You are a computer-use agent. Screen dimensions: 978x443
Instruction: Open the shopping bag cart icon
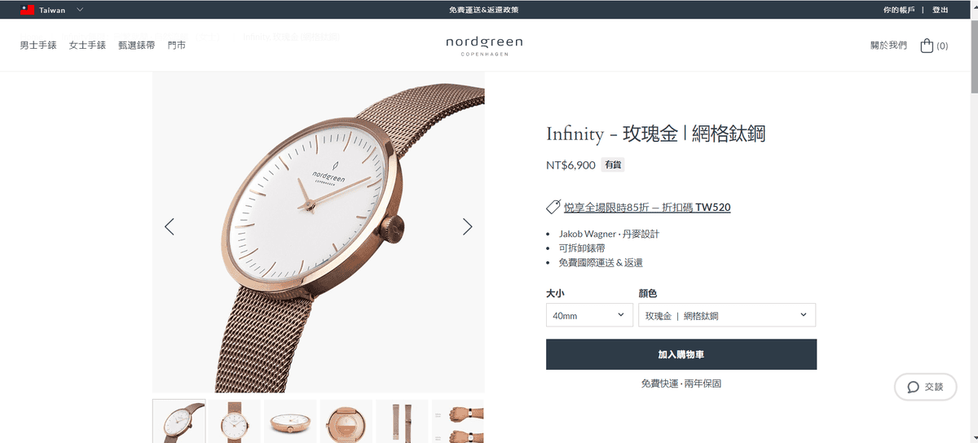click(x=927, y=46)
